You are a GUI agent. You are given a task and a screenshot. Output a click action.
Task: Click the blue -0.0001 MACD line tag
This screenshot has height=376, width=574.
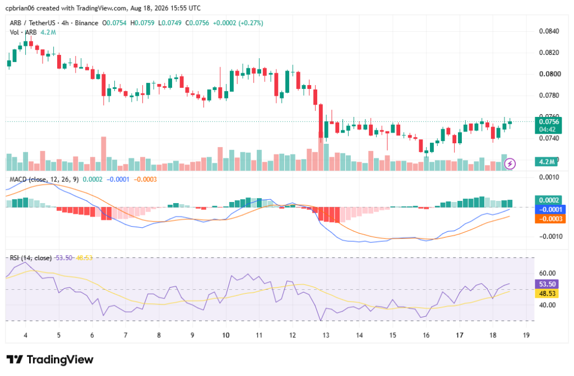(550, 209)
